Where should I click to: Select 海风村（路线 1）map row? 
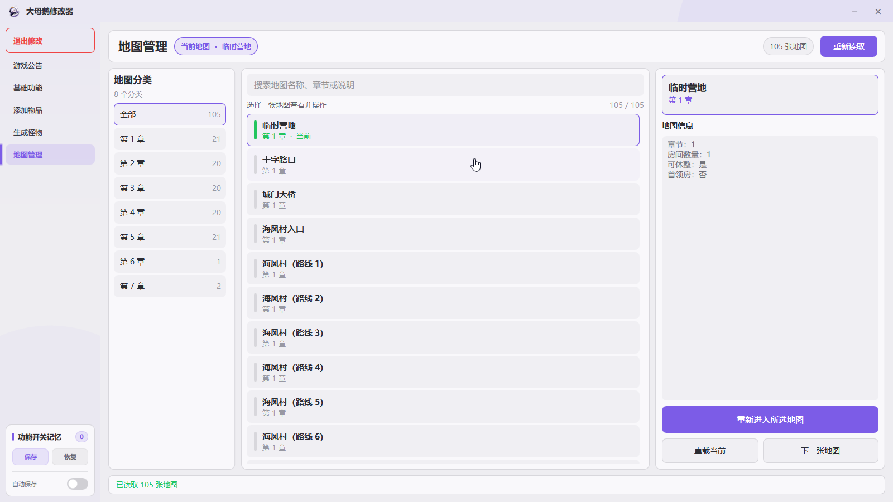tap(443, 268)
